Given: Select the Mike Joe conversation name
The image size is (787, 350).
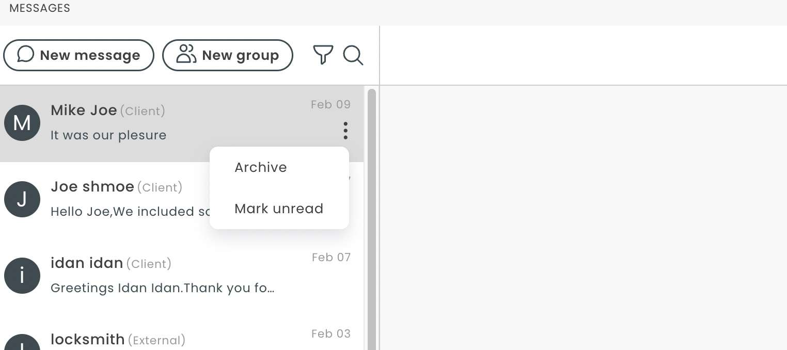Looking at the screenshot, I should [84, 110].
